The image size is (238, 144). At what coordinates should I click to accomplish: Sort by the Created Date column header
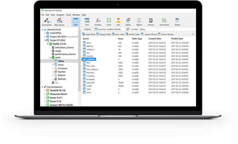coord(155,39)
